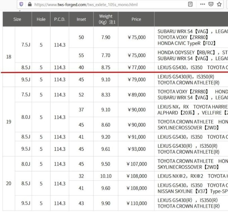This screenshot has height=212, width=228.
Task: Select the 20 inch size cell
Action: [x=9, y=183]
